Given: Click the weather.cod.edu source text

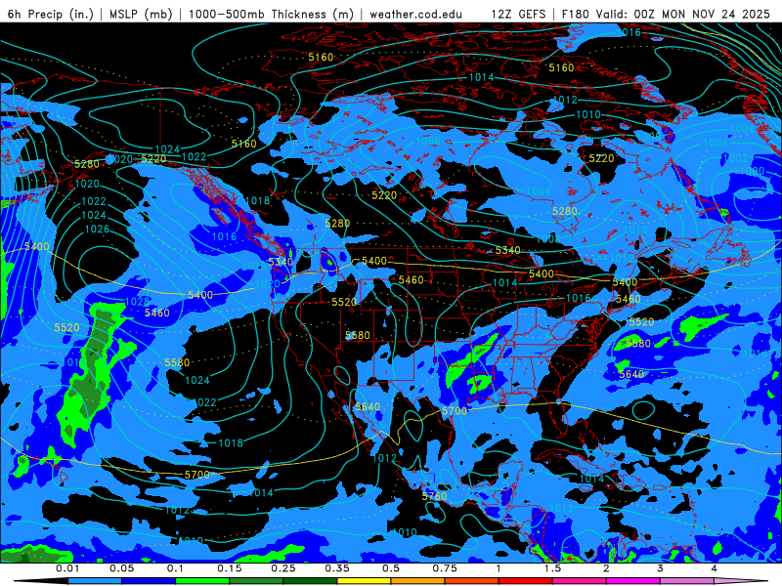Looking at the screenshot, I should [x=415, y=14].
